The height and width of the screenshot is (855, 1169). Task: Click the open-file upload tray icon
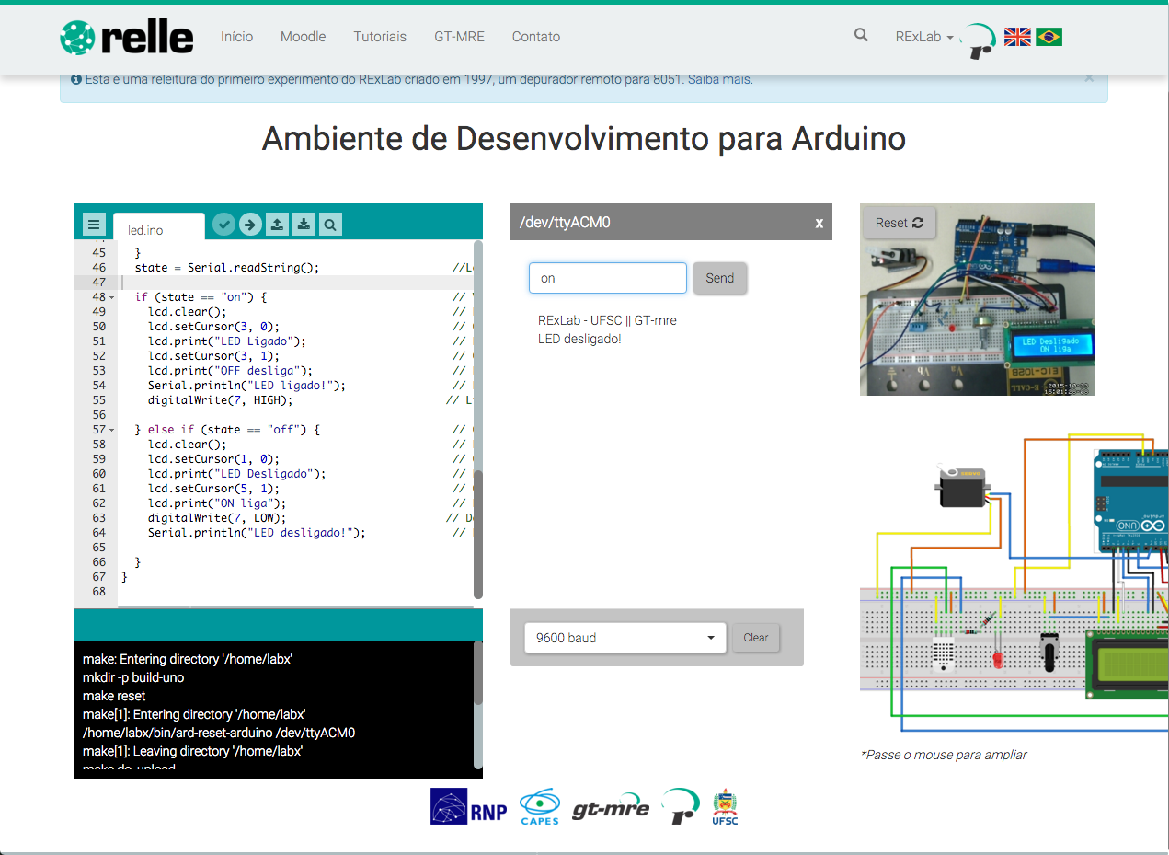(x=277, y=224)
